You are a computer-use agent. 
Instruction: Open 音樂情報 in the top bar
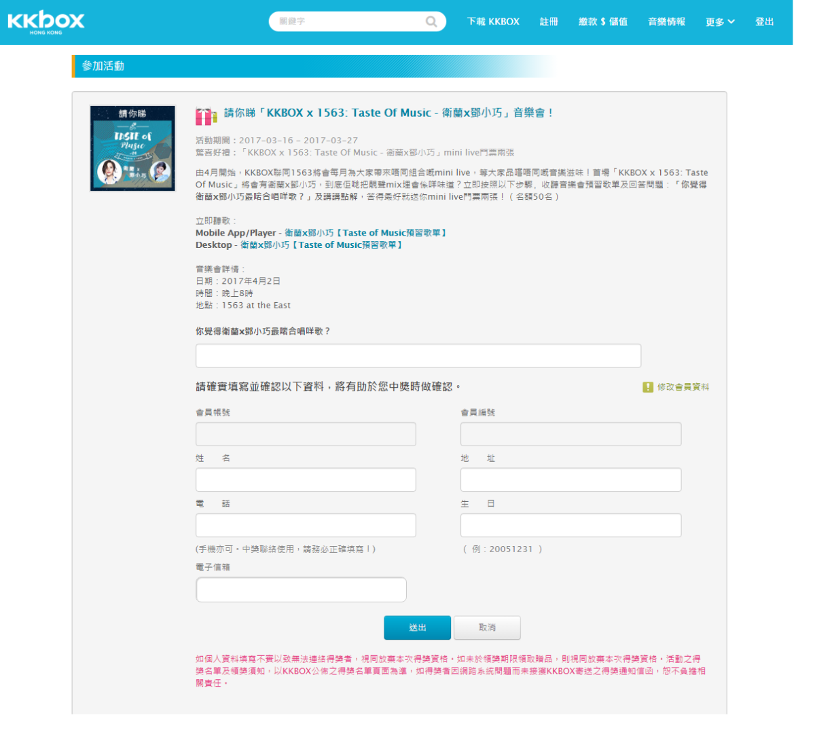click(666, 22)
